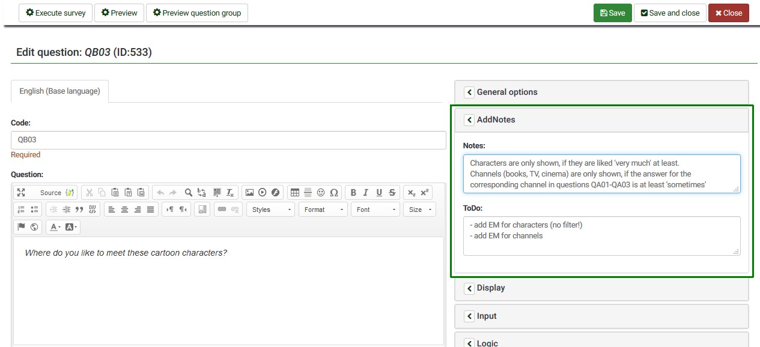Apply block quote formatting
This screenshot has width=760, height=347.
click(79, 210)
